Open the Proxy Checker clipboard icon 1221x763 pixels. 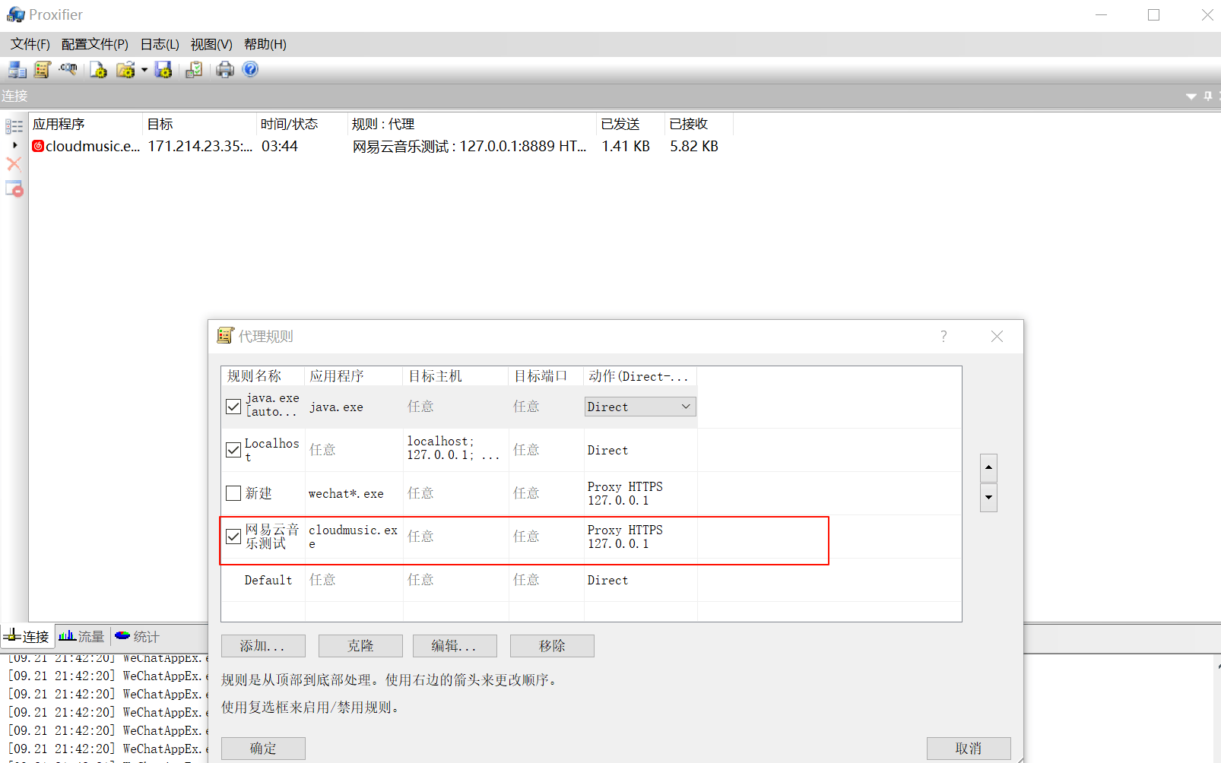tap(194, 70)
